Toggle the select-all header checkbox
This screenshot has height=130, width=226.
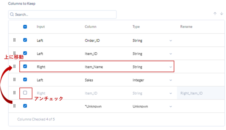[25, 26]
